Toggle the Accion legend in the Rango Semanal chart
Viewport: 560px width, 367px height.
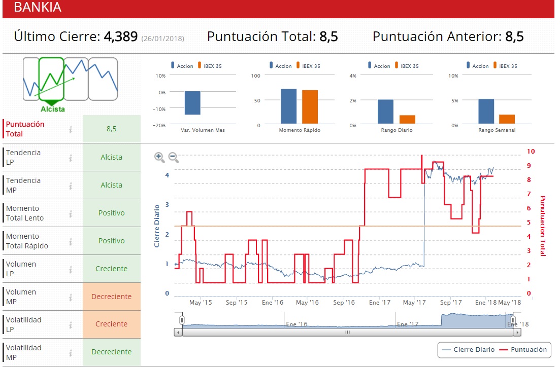click(478, 65)
